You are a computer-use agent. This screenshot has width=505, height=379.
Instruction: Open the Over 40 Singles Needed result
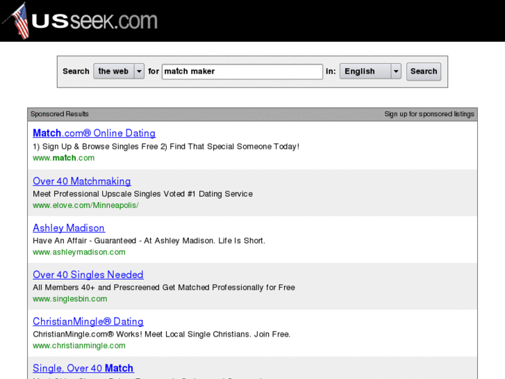[x=88, y=275]
